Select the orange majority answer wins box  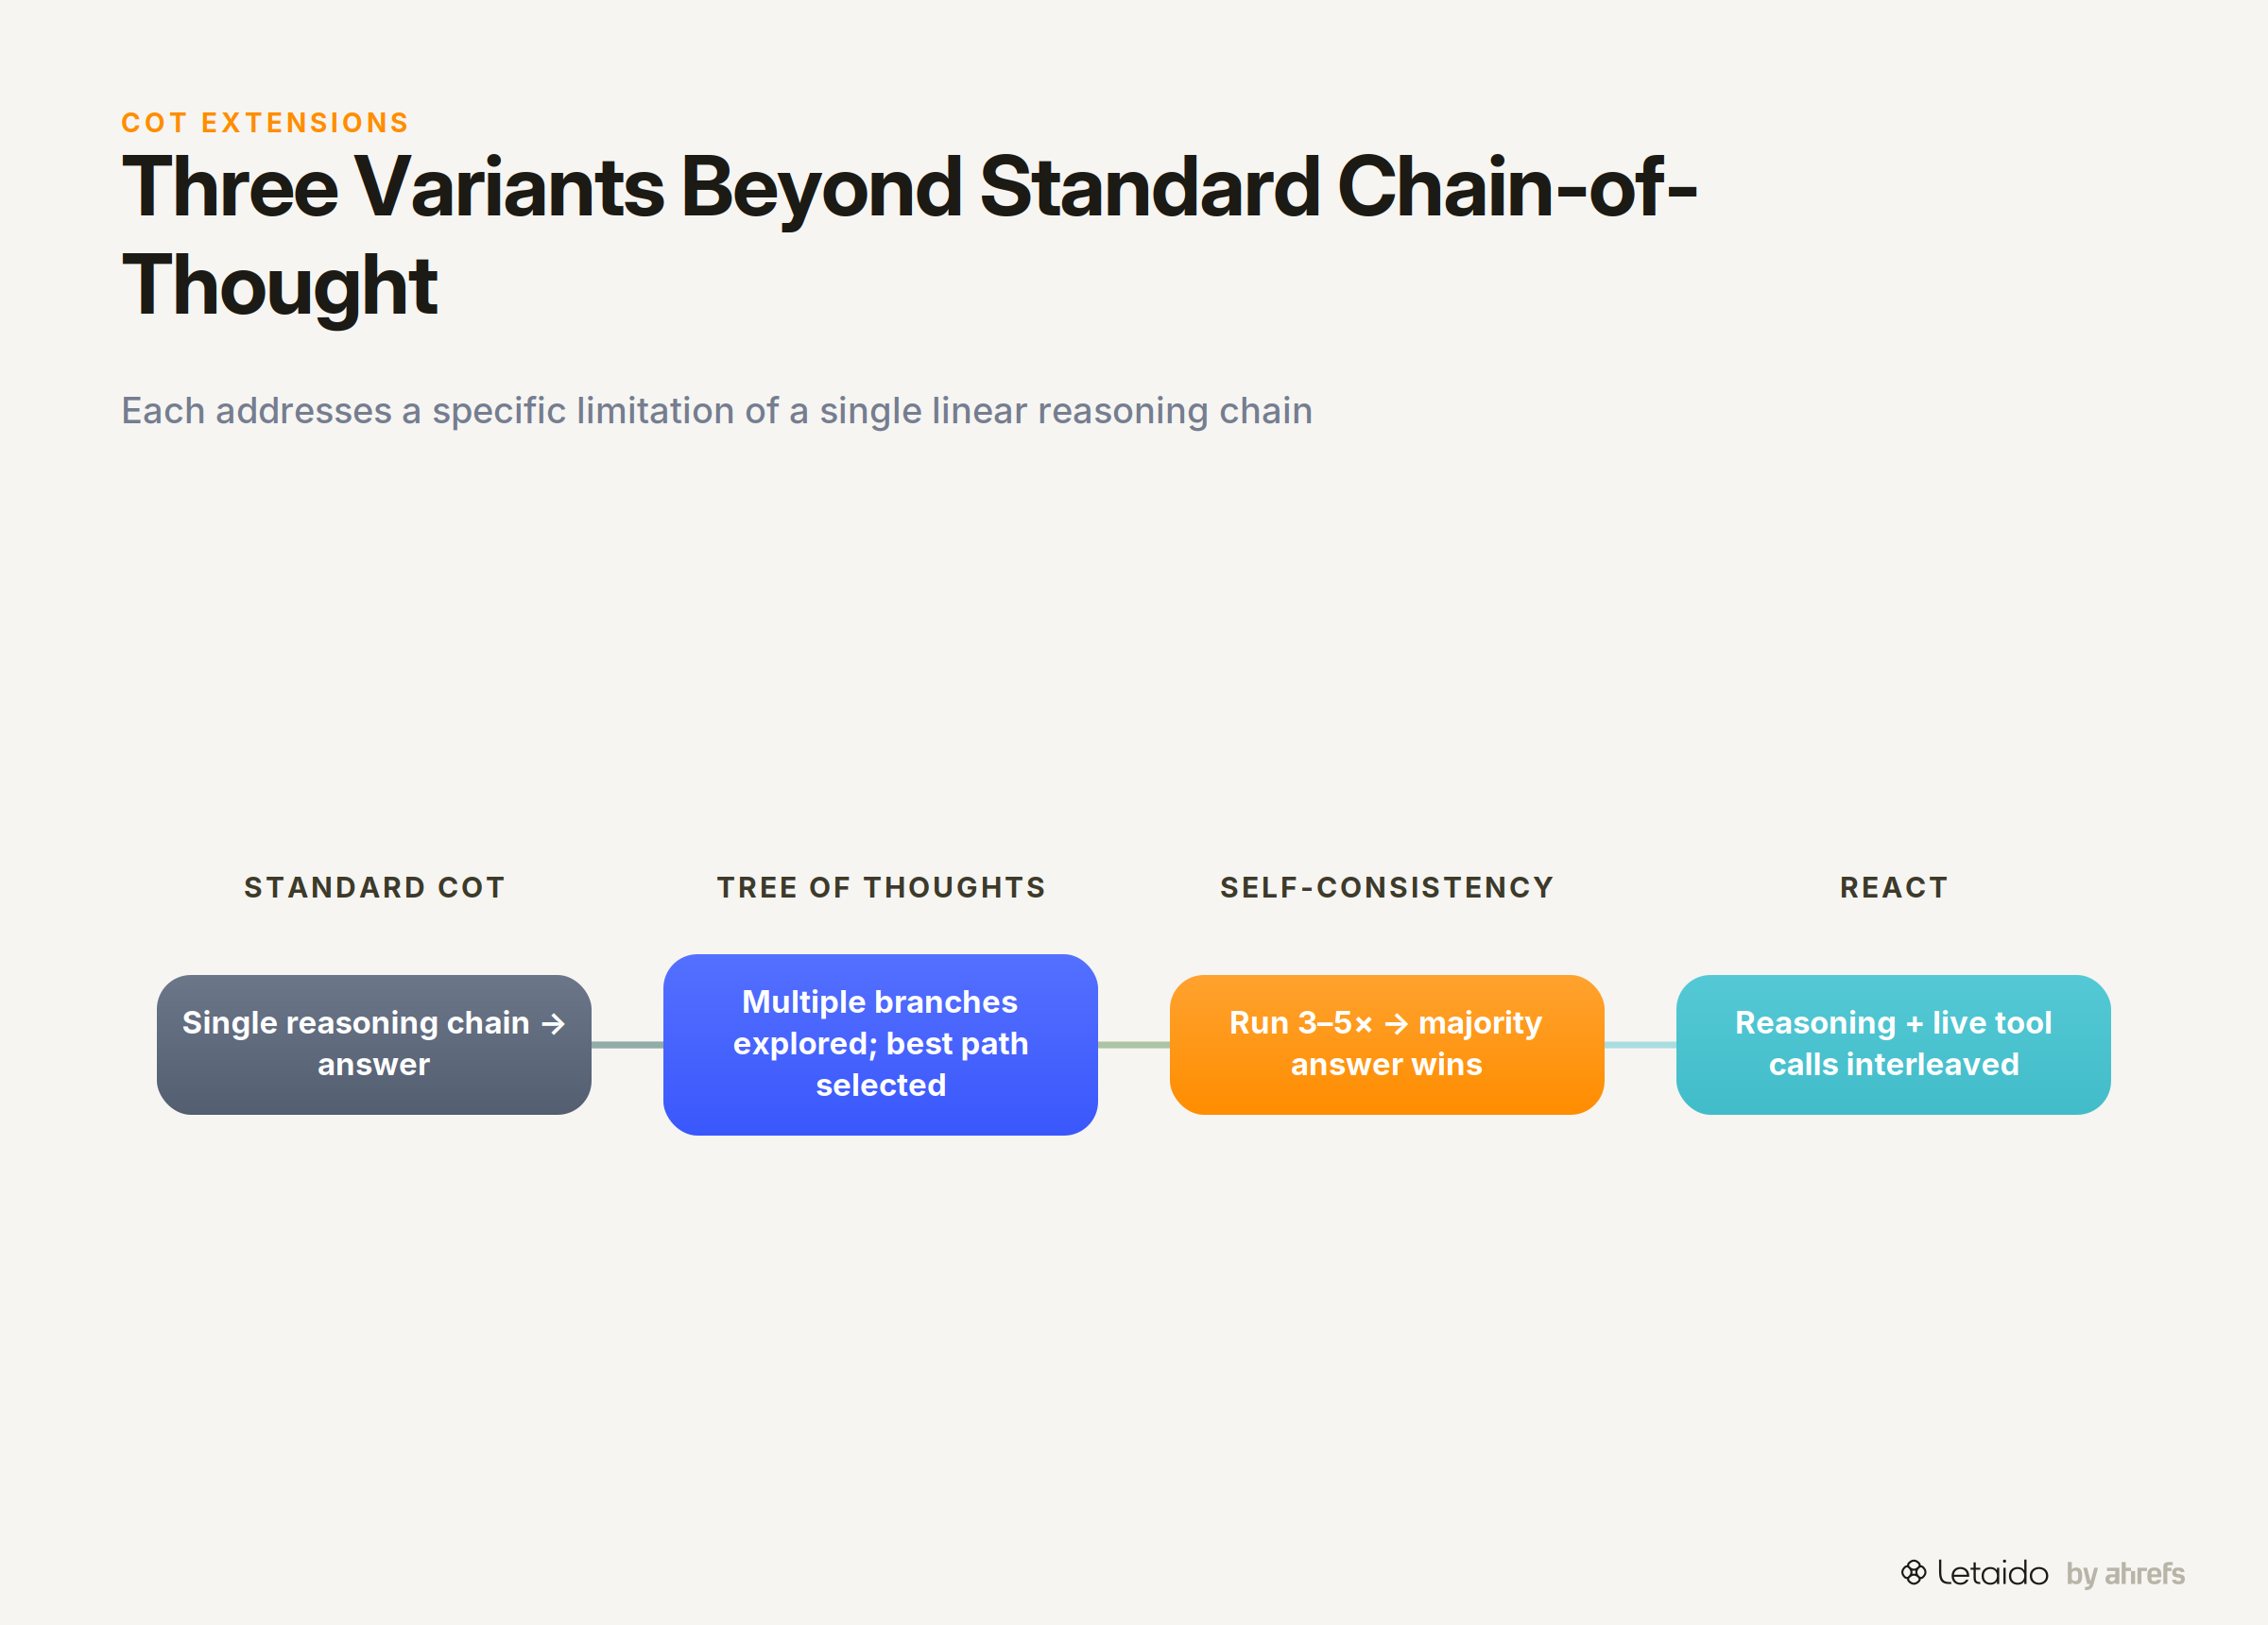pos(1387,1044)
